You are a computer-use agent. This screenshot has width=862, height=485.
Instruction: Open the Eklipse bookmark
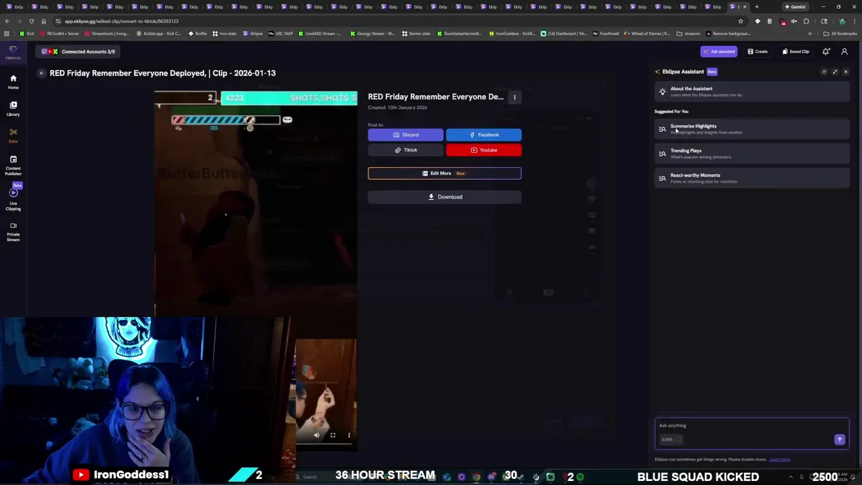coord(253,33)
